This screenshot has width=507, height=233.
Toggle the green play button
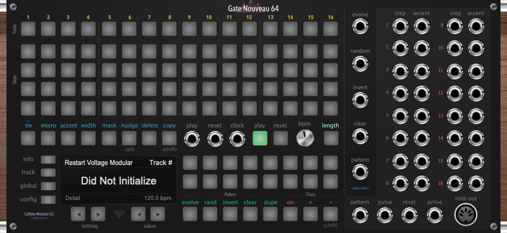[260, 139]
